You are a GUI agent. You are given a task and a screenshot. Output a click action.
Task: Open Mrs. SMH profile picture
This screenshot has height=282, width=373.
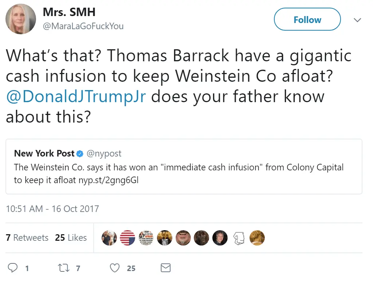click(x=21, y=19)
